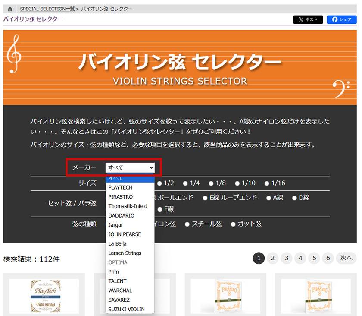This screenshot has height=316, width=362.
Task: Select the D線 radio button
Action: point(294,198)
